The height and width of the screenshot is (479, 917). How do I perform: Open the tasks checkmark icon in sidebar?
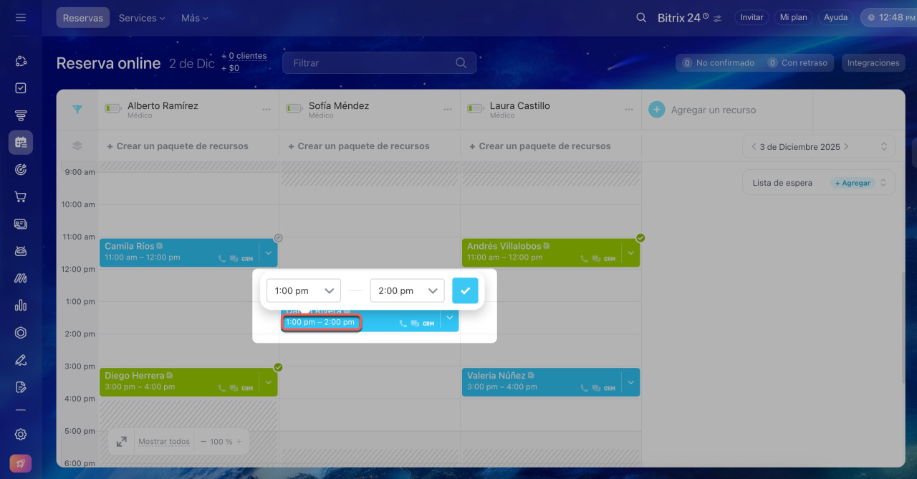click(x=21, y=88)
